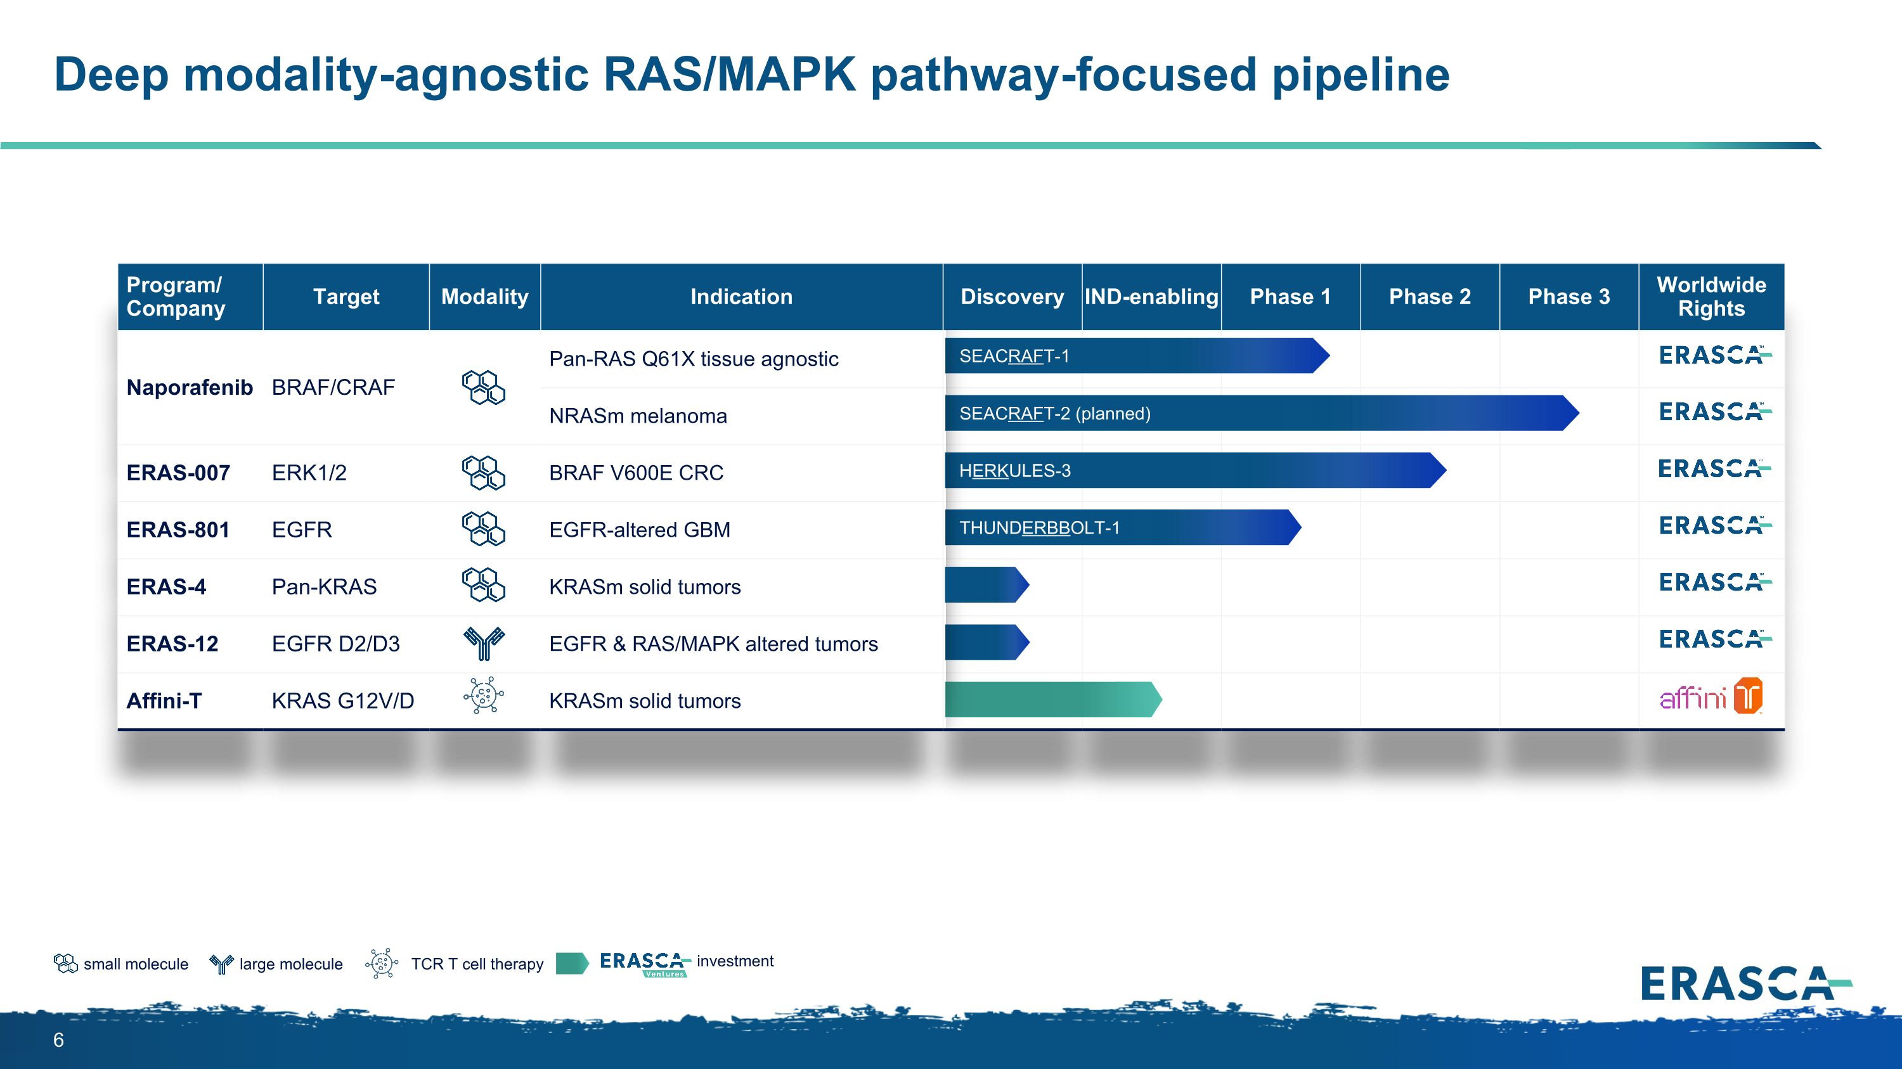Screen dimensions: 1902x1069
Task: Click the small molecule icon in ERAS-007 row
Action: point(484,472)
